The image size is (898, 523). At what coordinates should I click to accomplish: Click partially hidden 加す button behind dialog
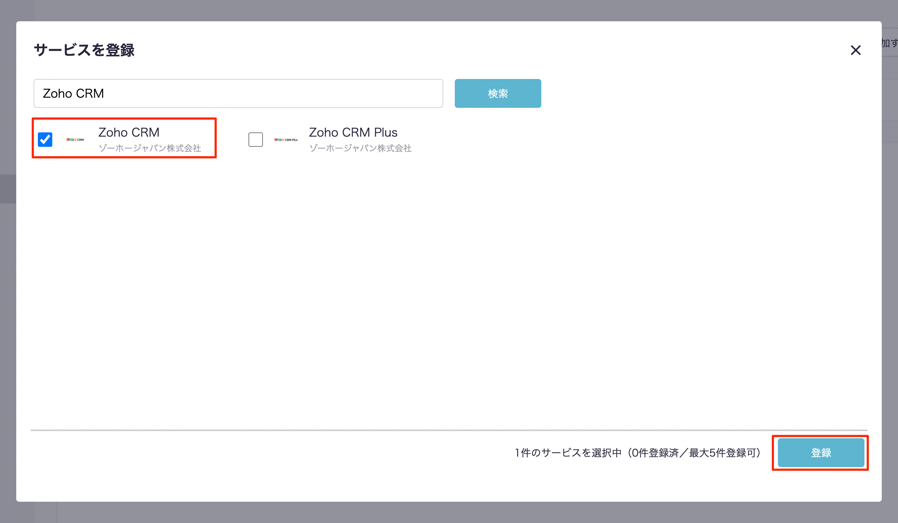click(x=890, y=43)
